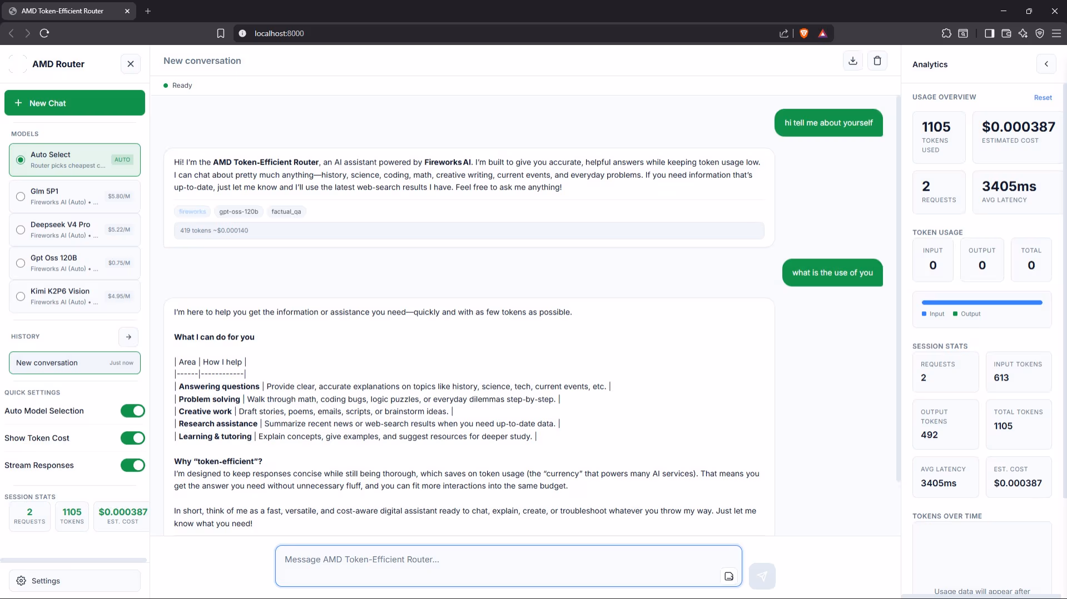Select the Gpt Oss 120B model

click(x=75, y=263)
